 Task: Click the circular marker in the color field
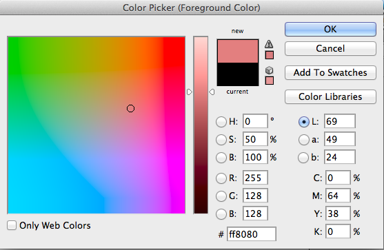point(130,108)
